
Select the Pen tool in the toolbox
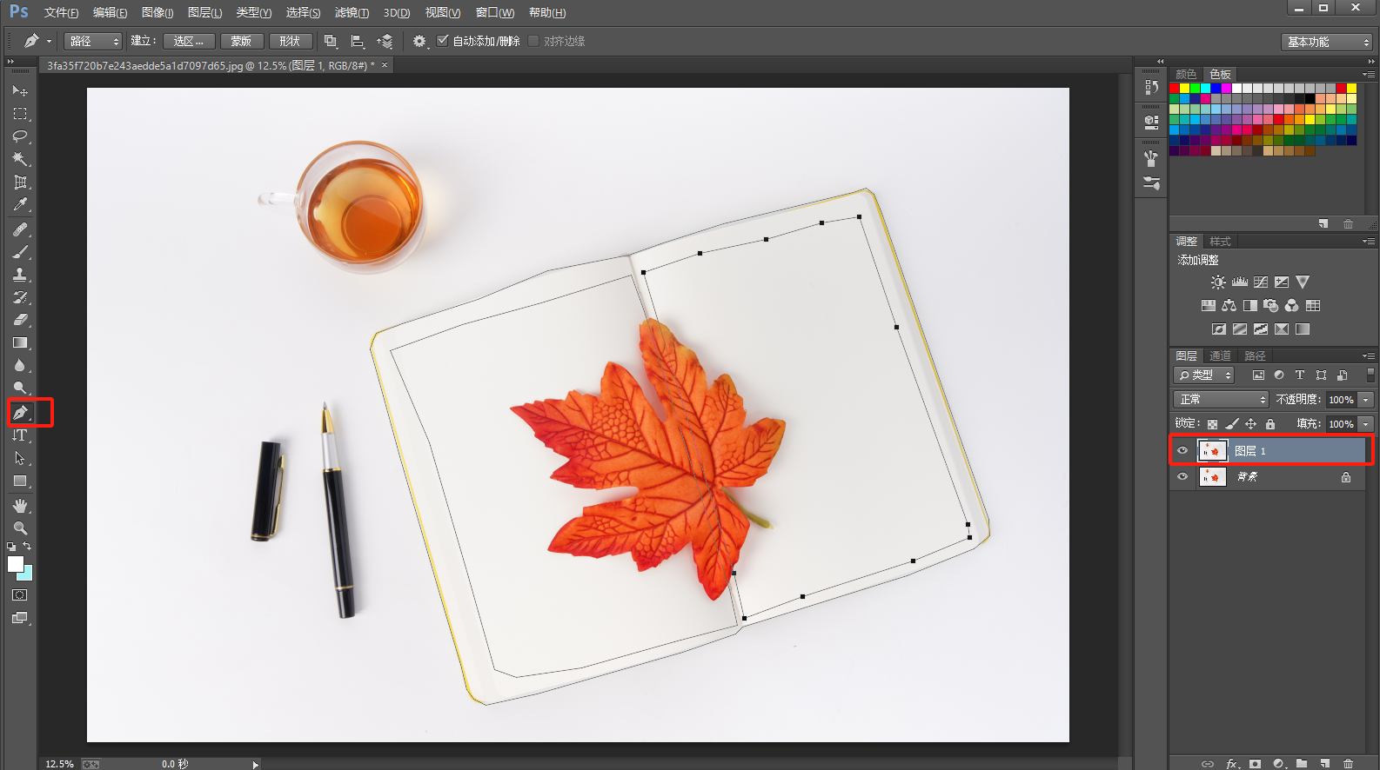click(x=20, y=412)
